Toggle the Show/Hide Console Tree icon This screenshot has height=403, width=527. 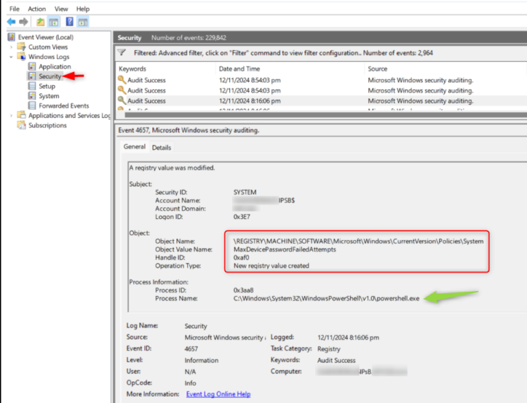[54, 22]
